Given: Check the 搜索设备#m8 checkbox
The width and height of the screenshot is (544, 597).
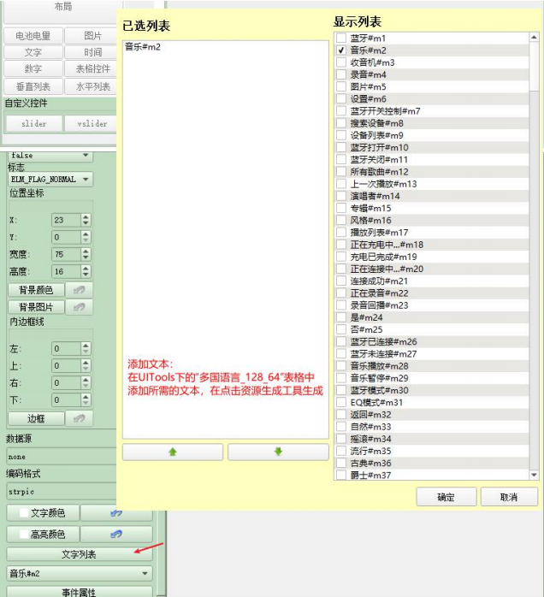Looking at the screenshot, I should [341, 123].
